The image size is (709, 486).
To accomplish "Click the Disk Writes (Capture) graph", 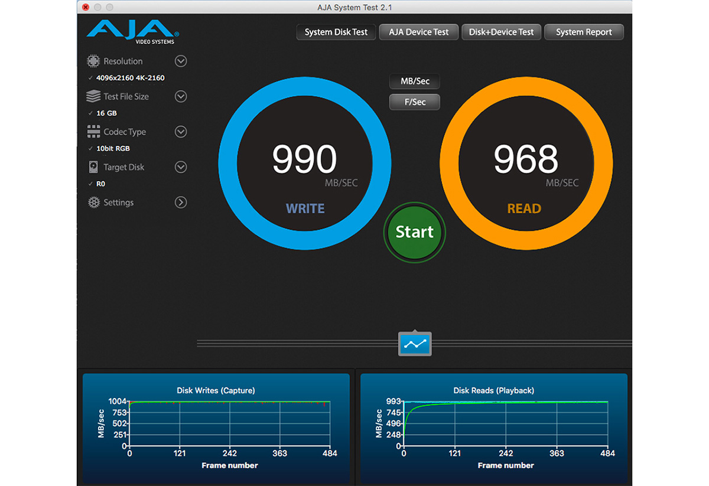I will click(216, 429).
